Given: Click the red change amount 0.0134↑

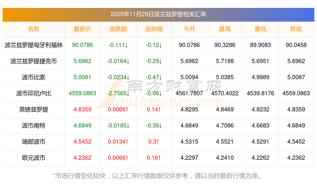Looking at the screenshot, I should (118, 142).
